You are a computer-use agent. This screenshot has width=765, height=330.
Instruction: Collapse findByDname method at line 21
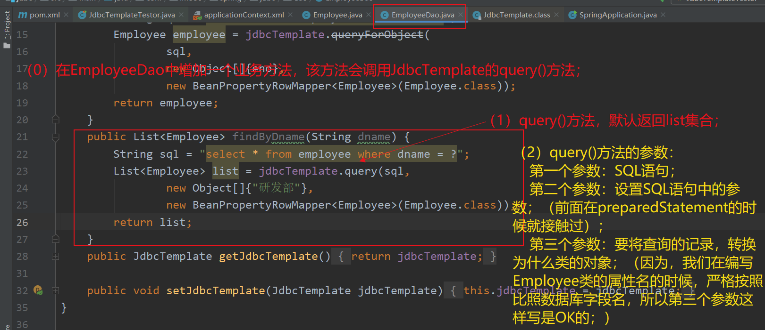(x=55, y=137)
